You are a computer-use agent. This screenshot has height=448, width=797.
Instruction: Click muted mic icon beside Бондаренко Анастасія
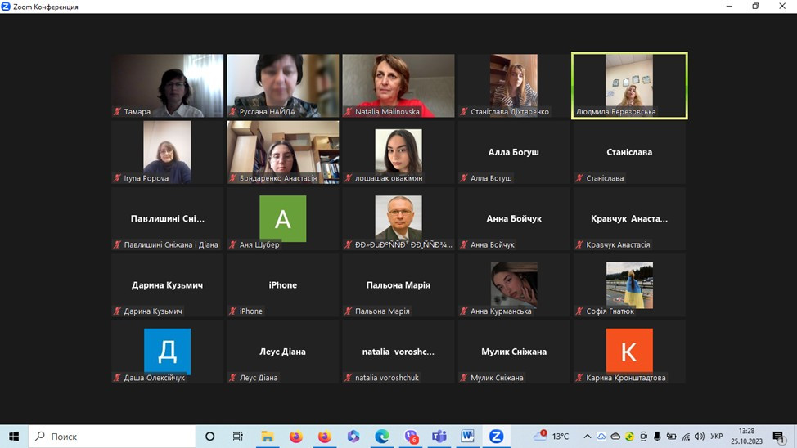click(x=232, y=178)
